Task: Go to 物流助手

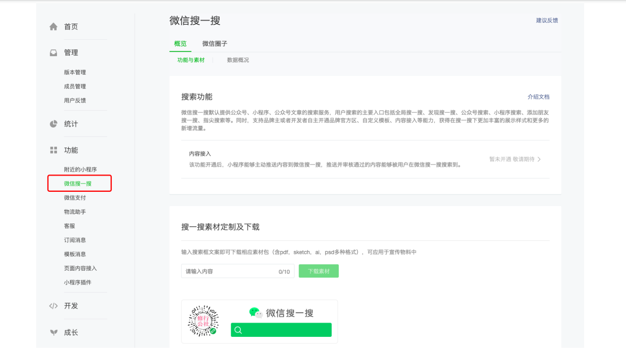Action: tap(75, 212)
